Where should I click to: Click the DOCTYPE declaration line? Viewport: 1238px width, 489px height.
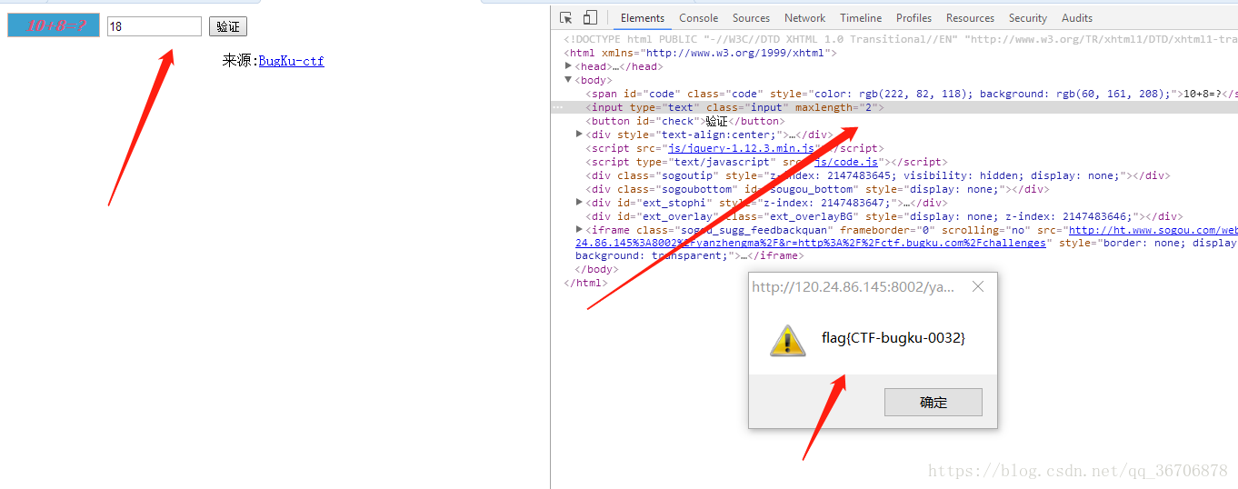pos(901,39)
